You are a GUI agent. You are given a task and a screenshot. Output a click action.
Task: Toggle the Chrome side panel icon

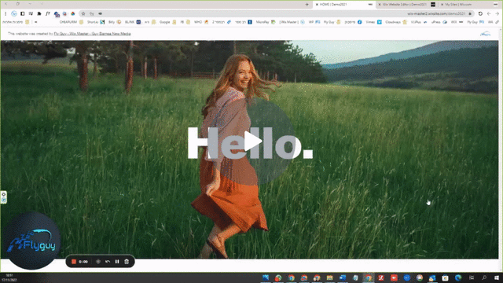click(23, 13)
